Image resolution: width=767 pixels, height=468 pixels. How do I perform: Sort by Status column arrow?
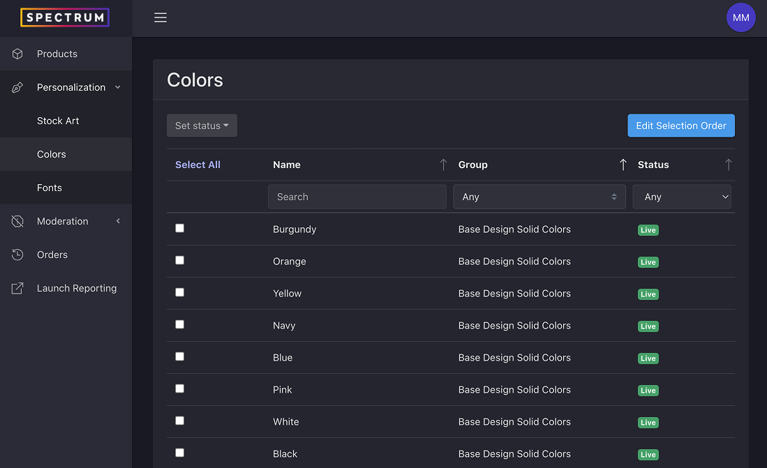click(x=728, y=165)
